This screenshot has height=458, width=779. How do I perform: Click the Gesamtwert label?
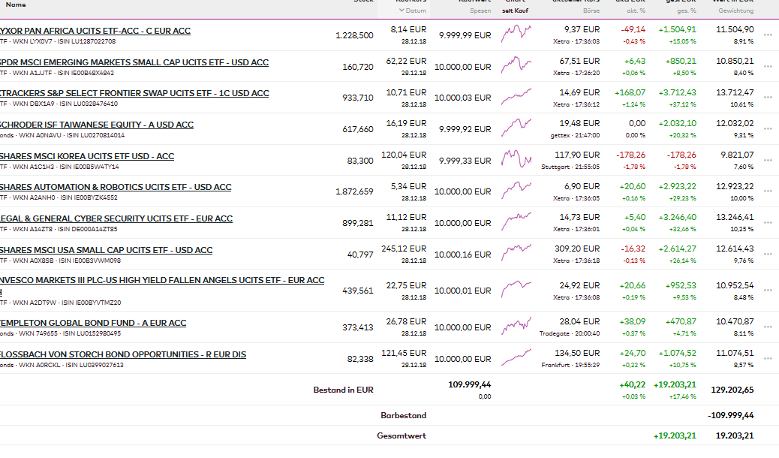coord(402,435)
